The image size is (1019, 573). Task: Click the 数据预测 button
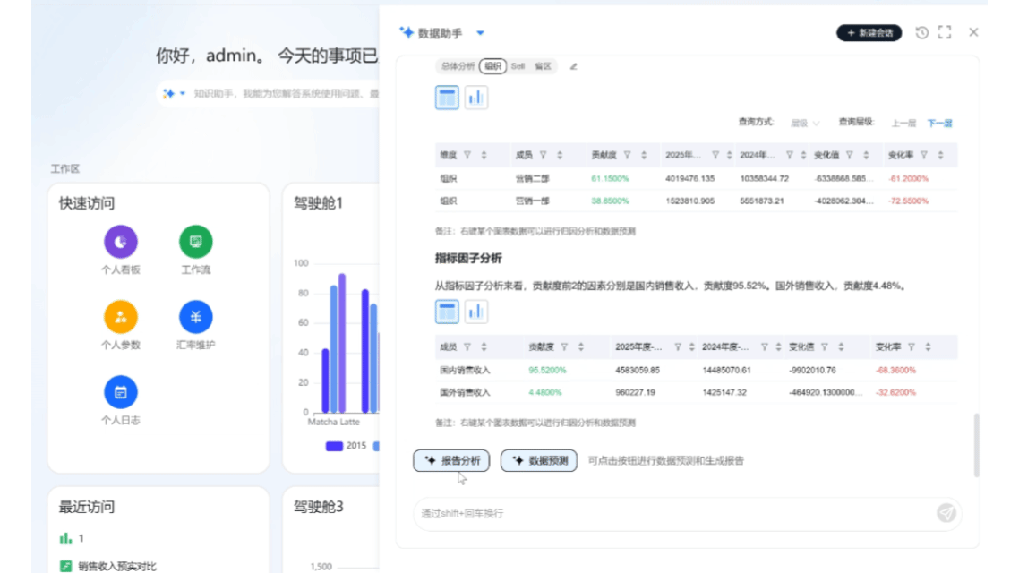point(538,461)
